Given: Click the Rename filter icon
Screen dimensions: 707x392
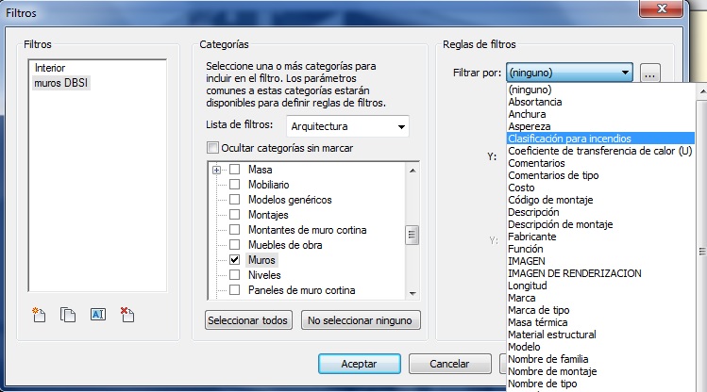Looking at the screenshot, I should click(x=97, y=316).
